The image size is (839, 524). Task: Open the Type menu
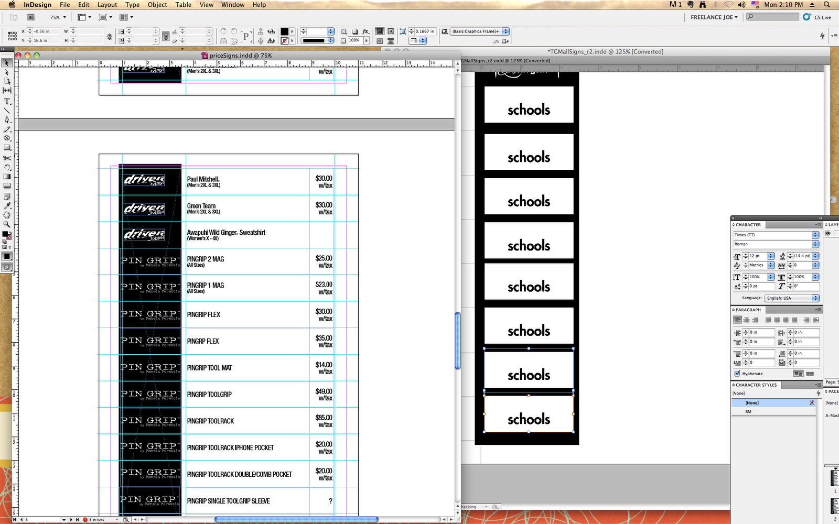133,5
